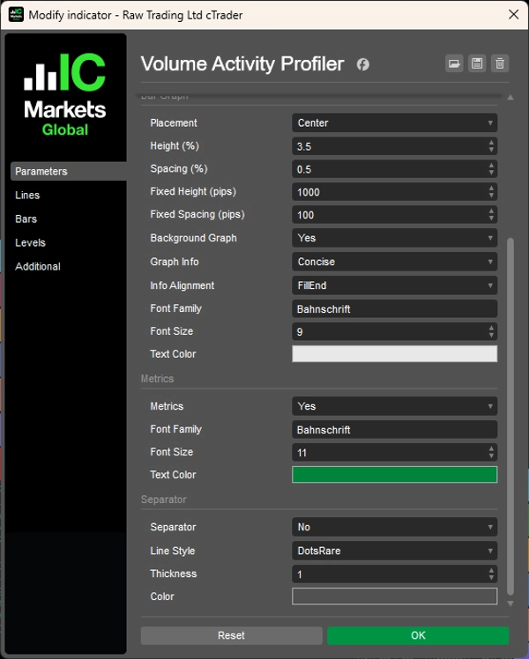Click the green OK button
Viewport: 529px width, 659px height.
pyautogui.click(x=418, y=635)
